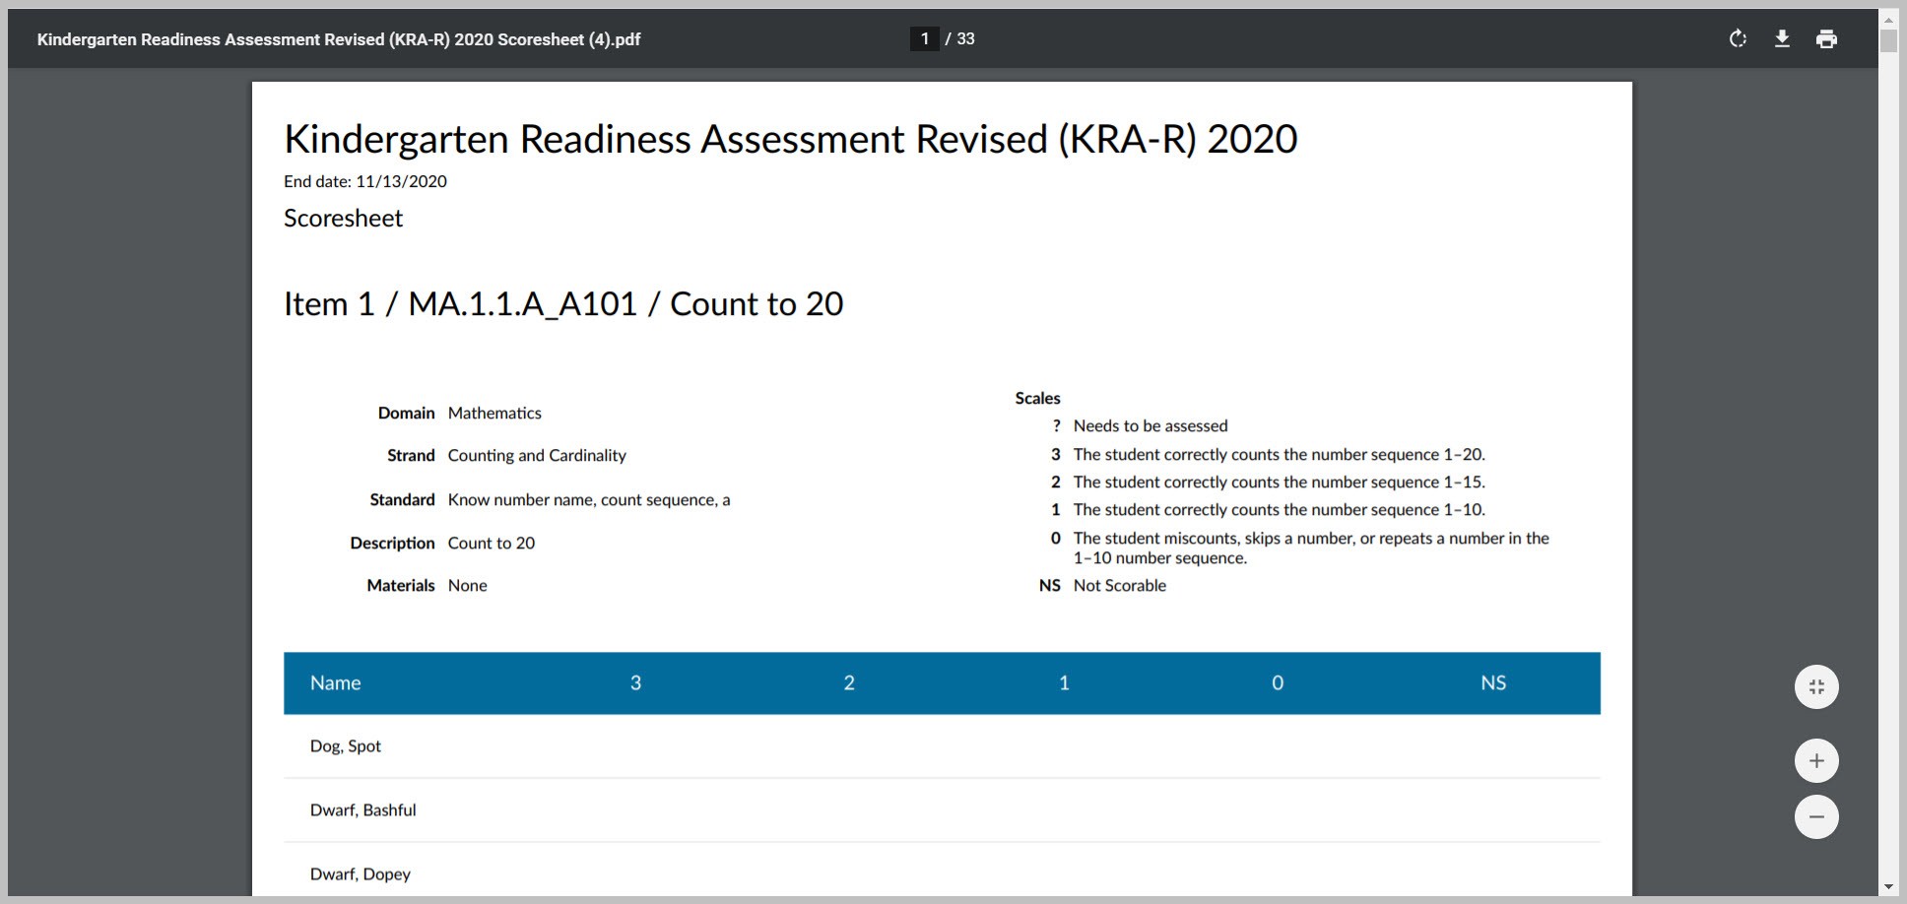Click the scrollbar down arrow
The image size is (1907, 904).
[x=1888, y=886]
